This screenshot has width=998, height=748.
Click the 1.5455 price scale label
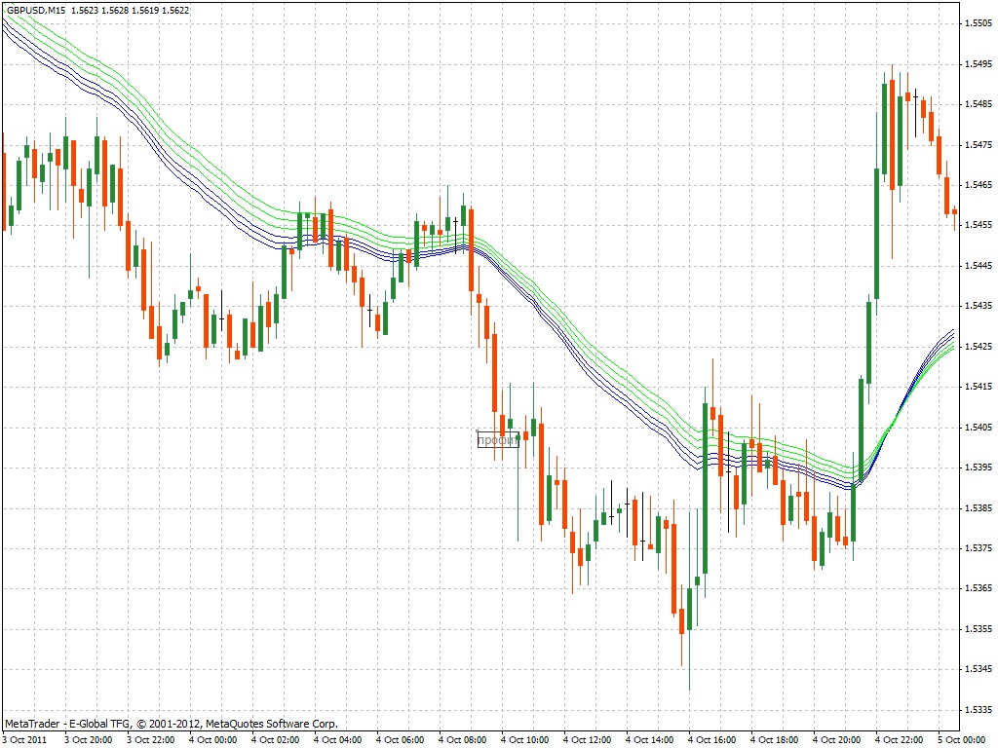coord(979,225)
